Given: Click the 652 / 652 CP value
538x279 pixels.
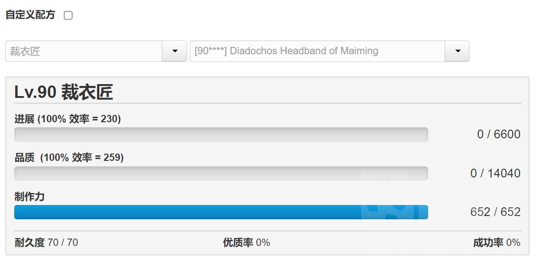Looking at the screenshot, I should [x=495, y=212].
